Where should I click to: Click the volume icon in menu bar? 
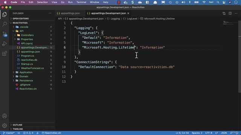pyautogui.click(x=183, y=2)
